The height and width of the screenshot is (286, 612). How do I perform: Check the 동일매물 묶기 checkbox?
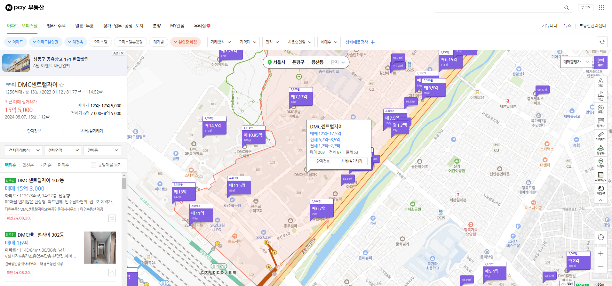[93, 165]
